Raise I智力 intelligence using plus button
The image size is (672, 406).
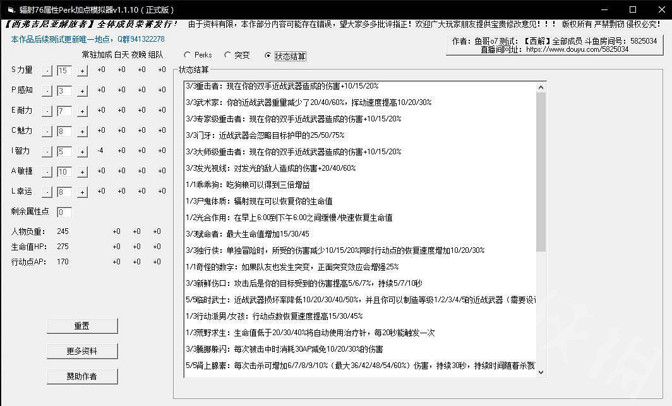82,152
